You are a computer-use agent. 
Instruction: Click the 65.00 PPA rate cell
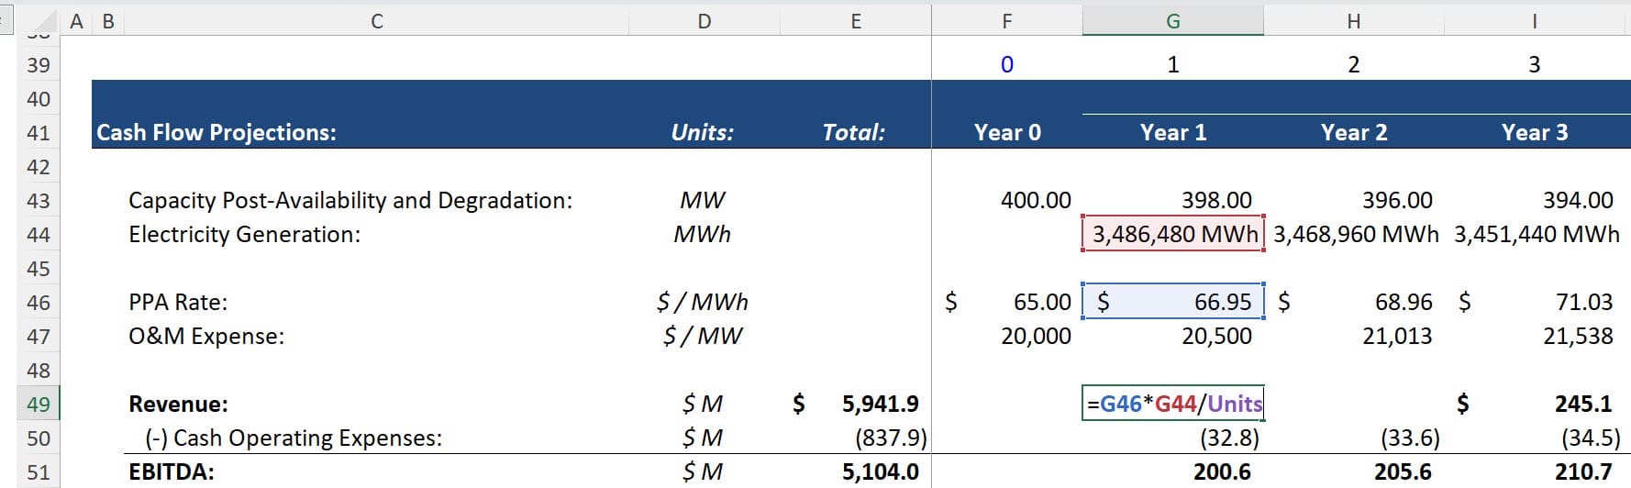1007,303
